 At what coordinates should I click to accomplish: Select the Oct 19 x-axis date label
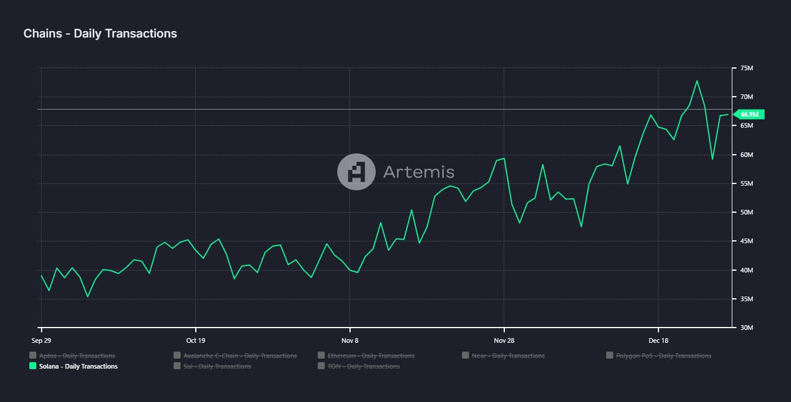[x=195, y=340]
